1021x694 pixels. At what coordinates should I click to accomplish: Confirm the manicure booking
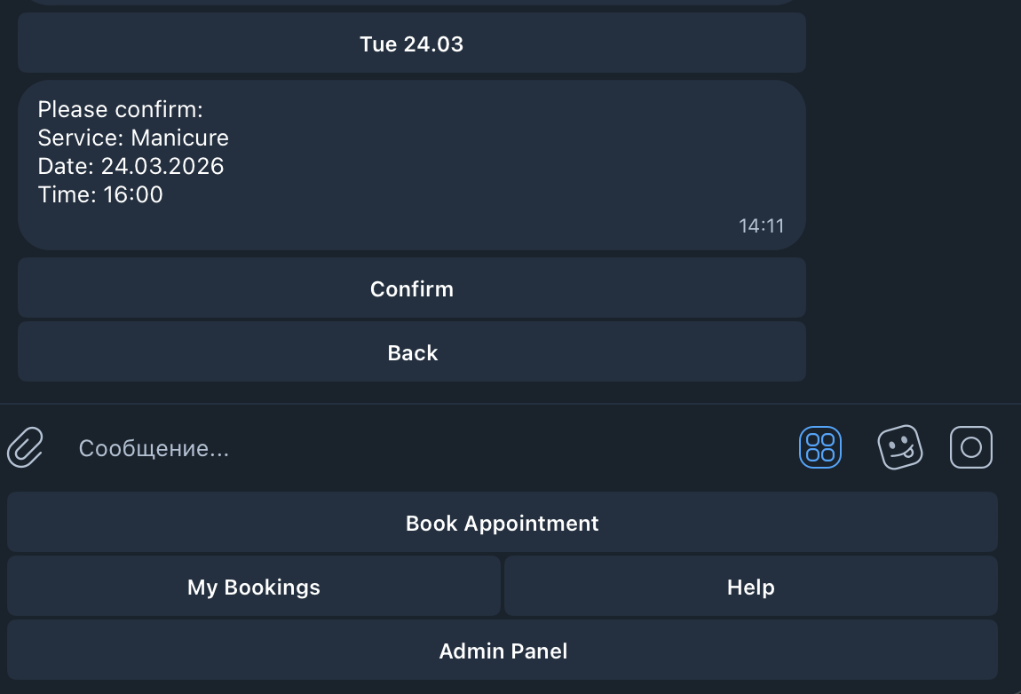[412, 288]
